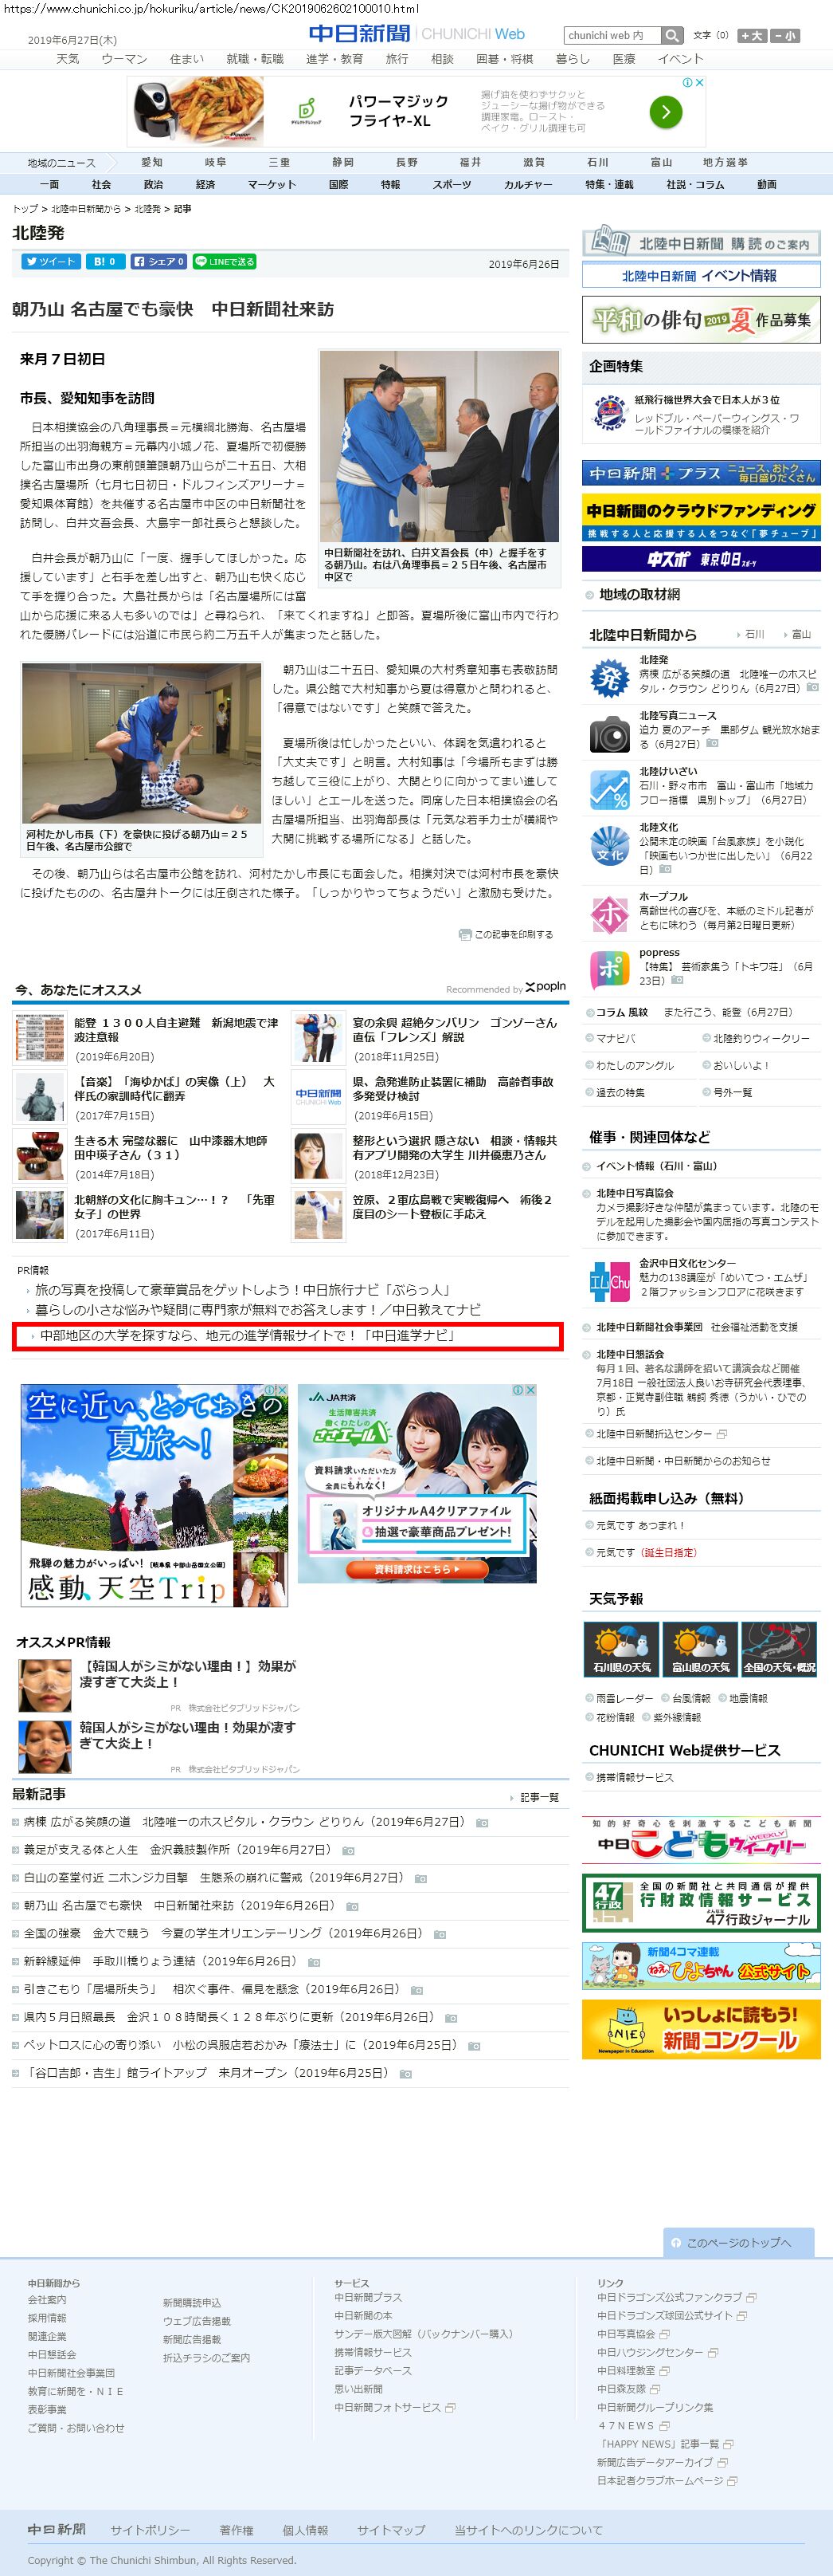Select the 石川 regional news tab
This screenshot has width=833, height=2576.
pyautogui.click(x=597, y=162)
